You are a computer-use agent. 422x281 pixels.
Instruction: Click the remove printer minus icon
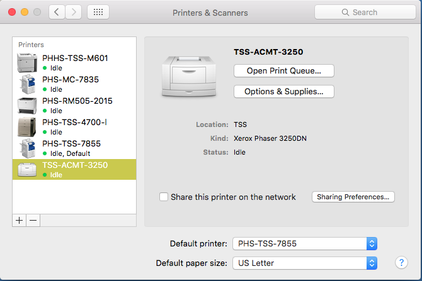point(33,220)
